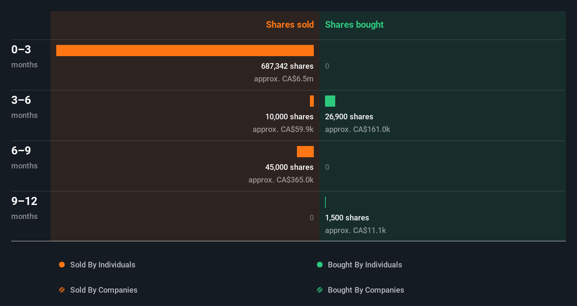The height and width of the screenshot is (306, 577).
Task: Click the striped Sold By Companies legend icon
Action: coord(62,290)
